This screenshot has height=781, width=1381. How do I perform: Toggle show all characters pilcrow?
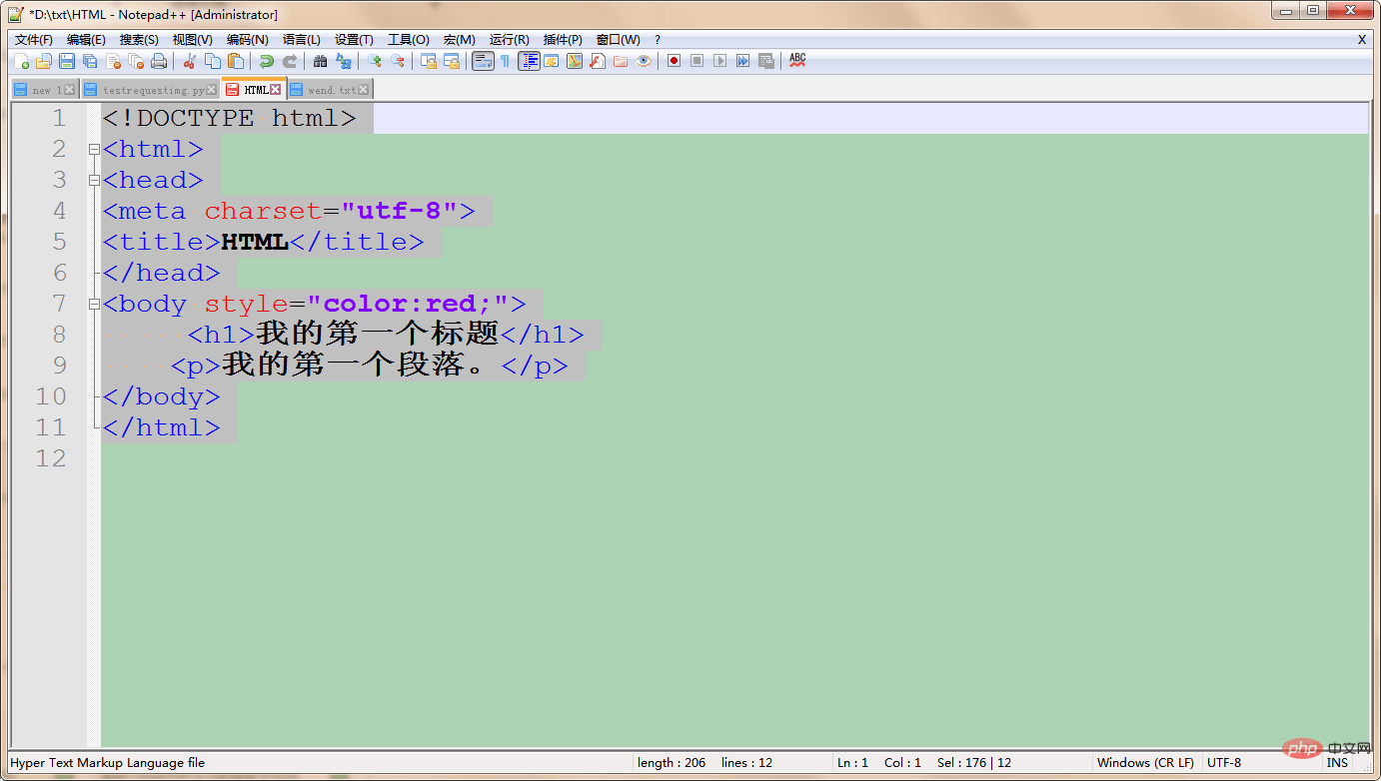click(x=505, y=61)
